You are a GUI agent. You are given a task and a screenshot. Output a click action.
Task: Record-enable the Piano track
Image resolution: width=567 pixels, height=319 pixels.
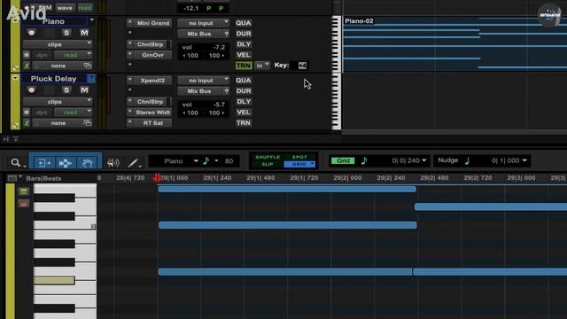pos(32,33)
